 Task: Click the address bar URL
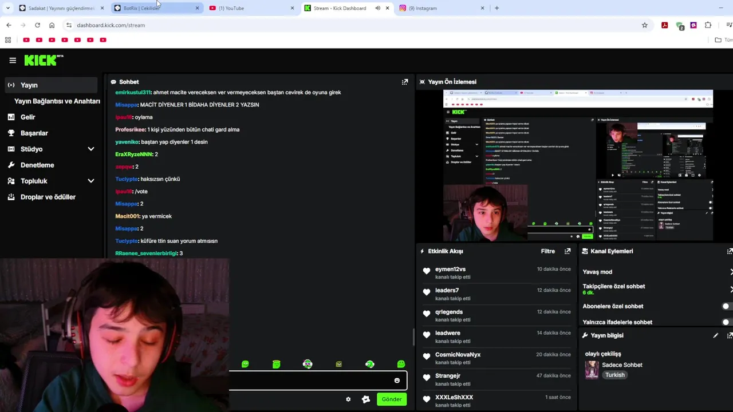coord(111,25)
